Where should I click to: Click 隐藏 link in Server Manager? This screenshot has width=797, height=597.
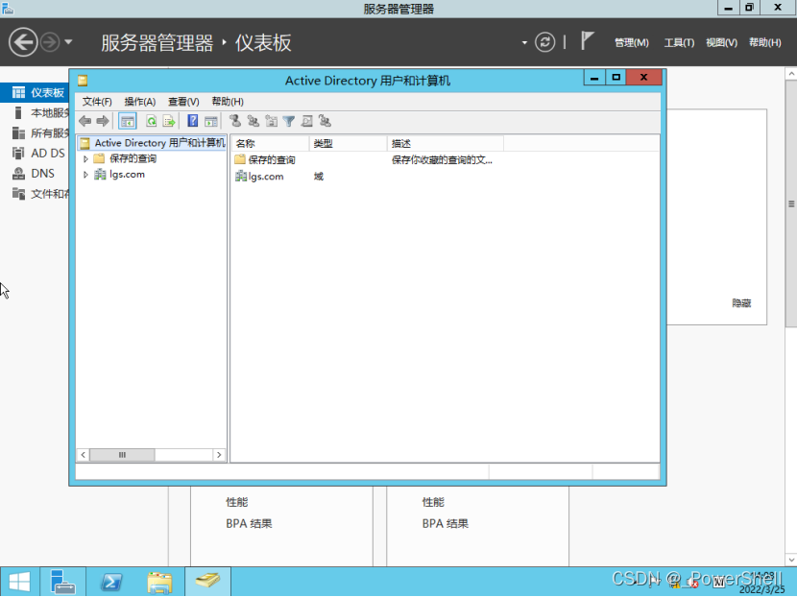pos(741,303)
